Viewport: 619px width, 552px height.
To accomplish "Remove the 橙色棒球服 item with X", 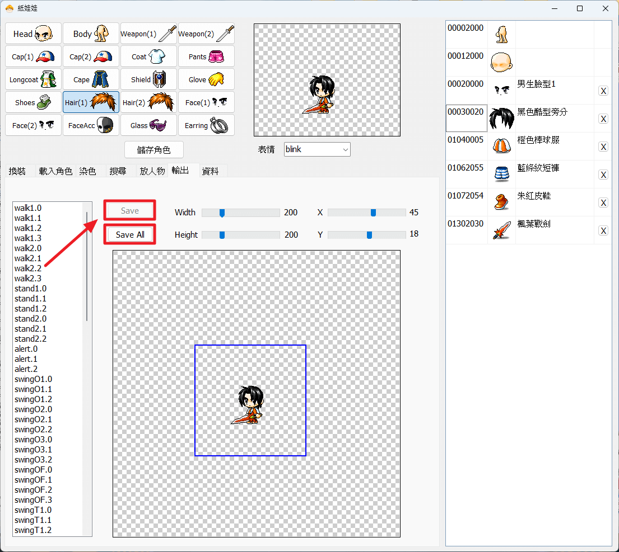I will (x=603, y=147).
